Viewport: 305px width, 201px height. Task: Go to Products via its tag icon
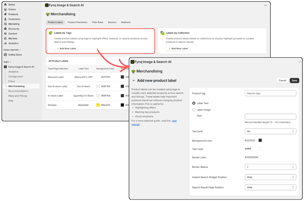click(x=5, y=14)
